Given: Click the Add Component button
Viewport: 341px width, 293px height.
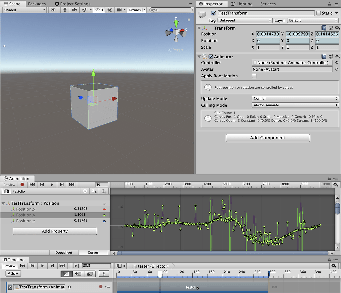Looking at the screenshot, I should 268,138.
